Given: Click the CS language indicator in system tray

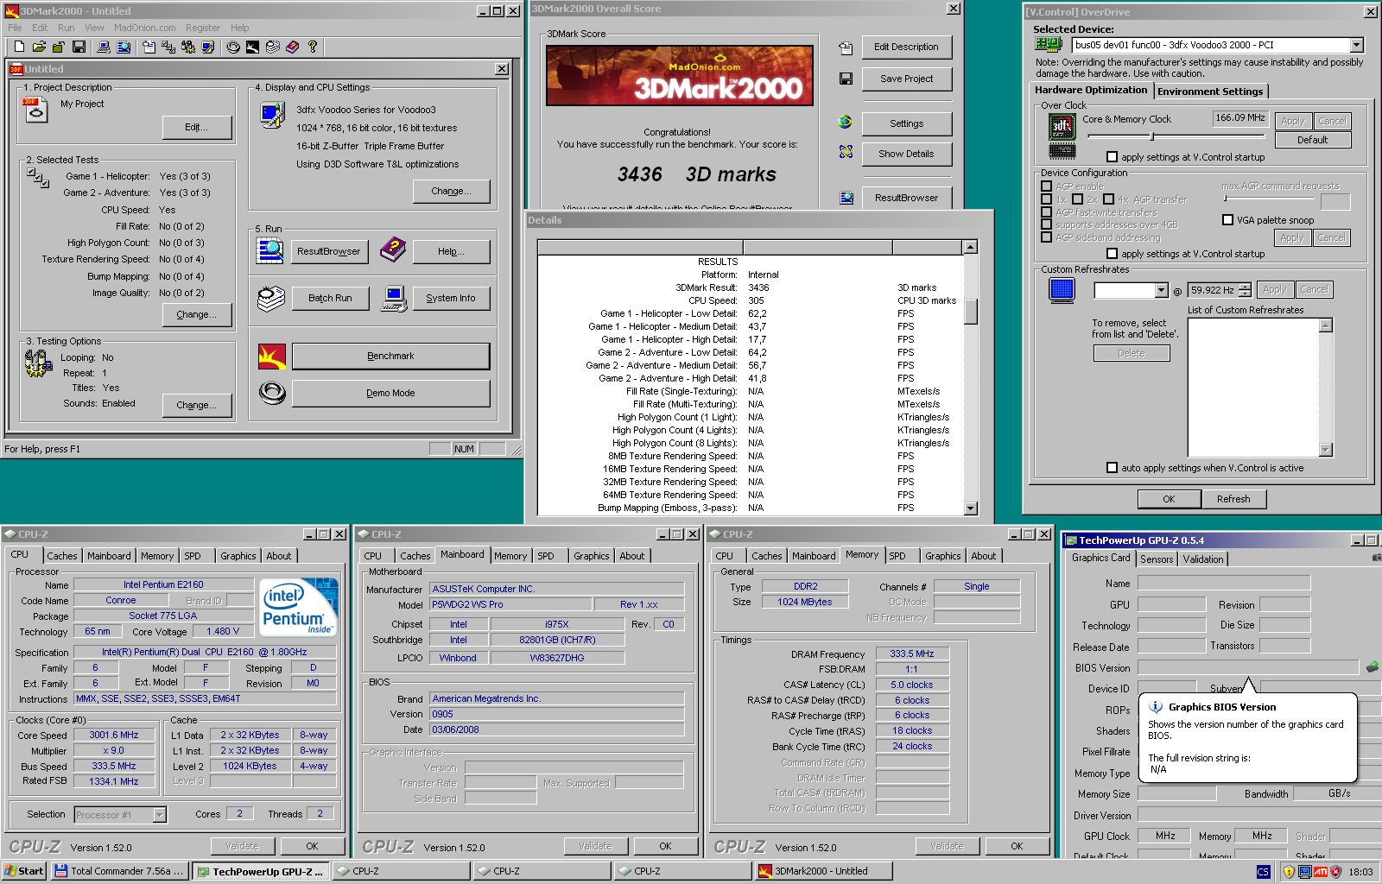Looking at the screenshot, I should point(1263,872).
